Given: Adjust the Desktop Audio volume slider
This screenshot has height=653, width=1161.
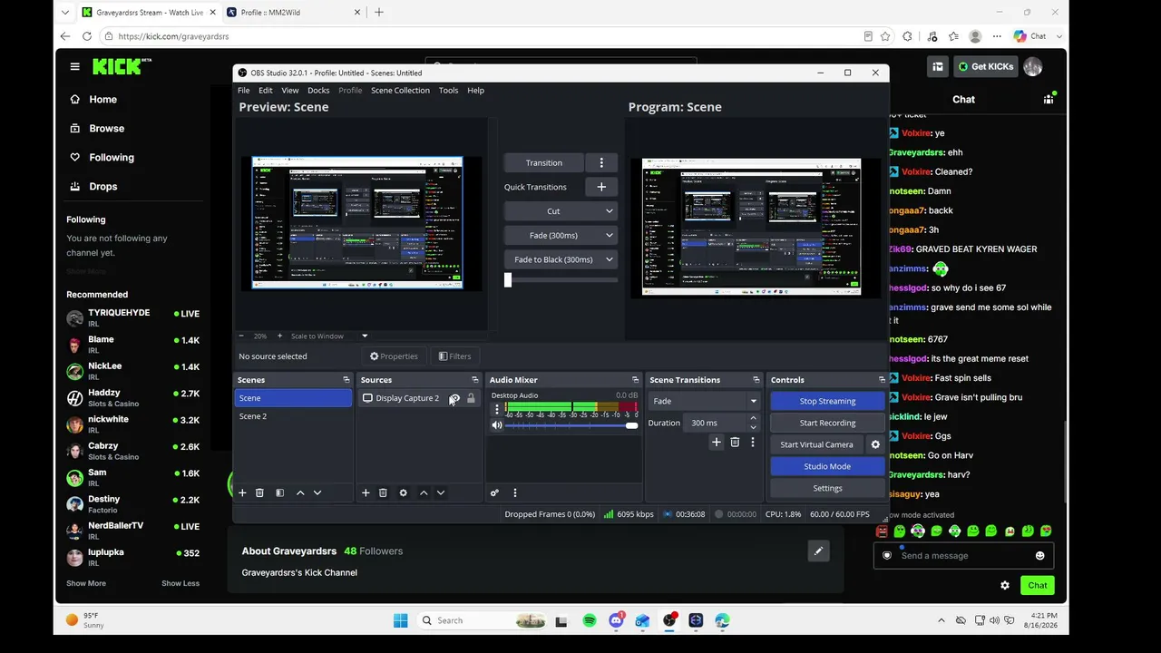Looking at the screenshot, I should pos(571,425).
